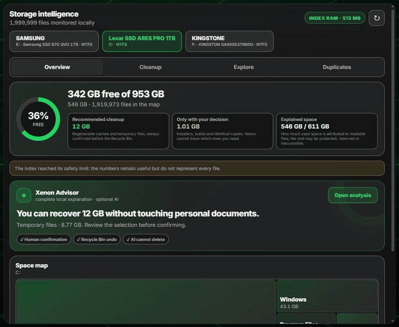
Task: Switch to the Overview tab
Action: [x=57, y=67]
